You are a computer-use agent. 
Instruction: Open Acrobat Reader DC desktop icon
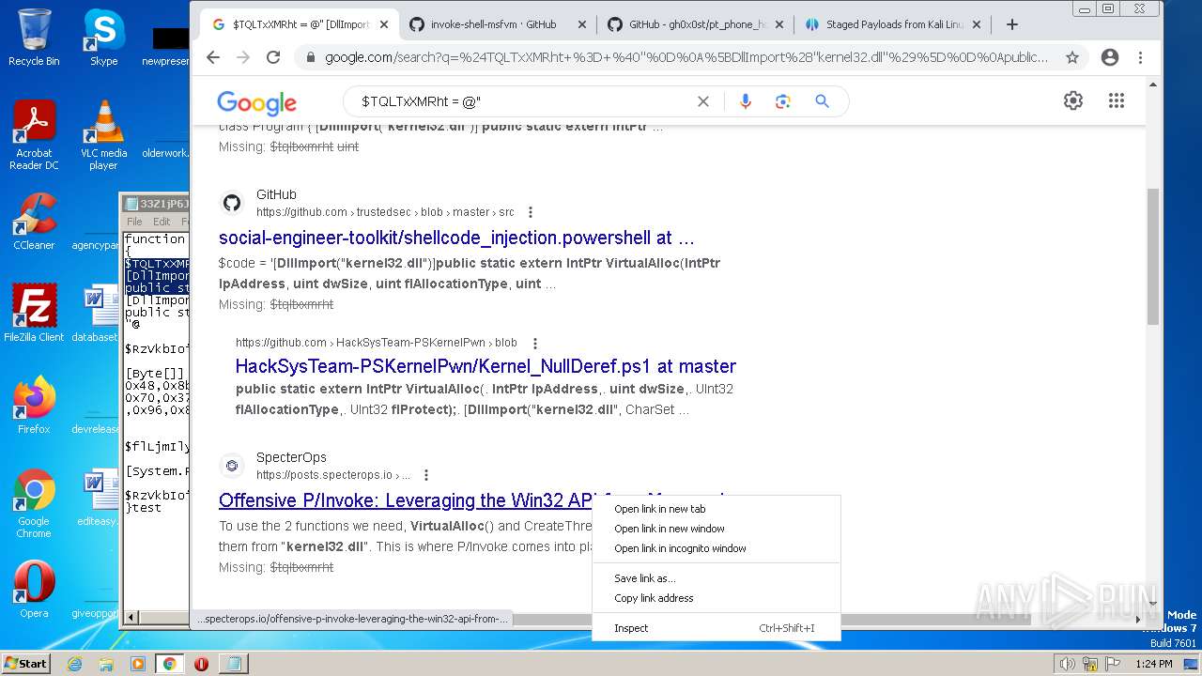[34, 135]
